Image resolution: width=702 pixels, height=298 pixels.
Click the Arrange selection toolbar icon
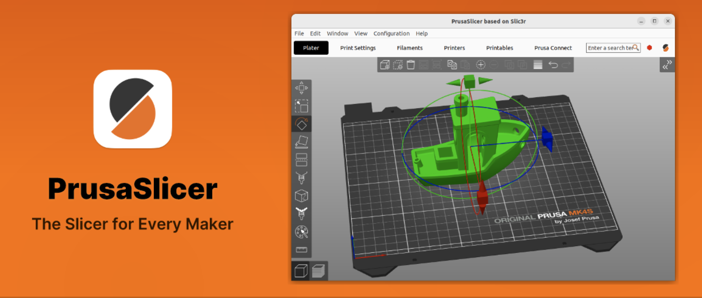(x=437, y=65)
